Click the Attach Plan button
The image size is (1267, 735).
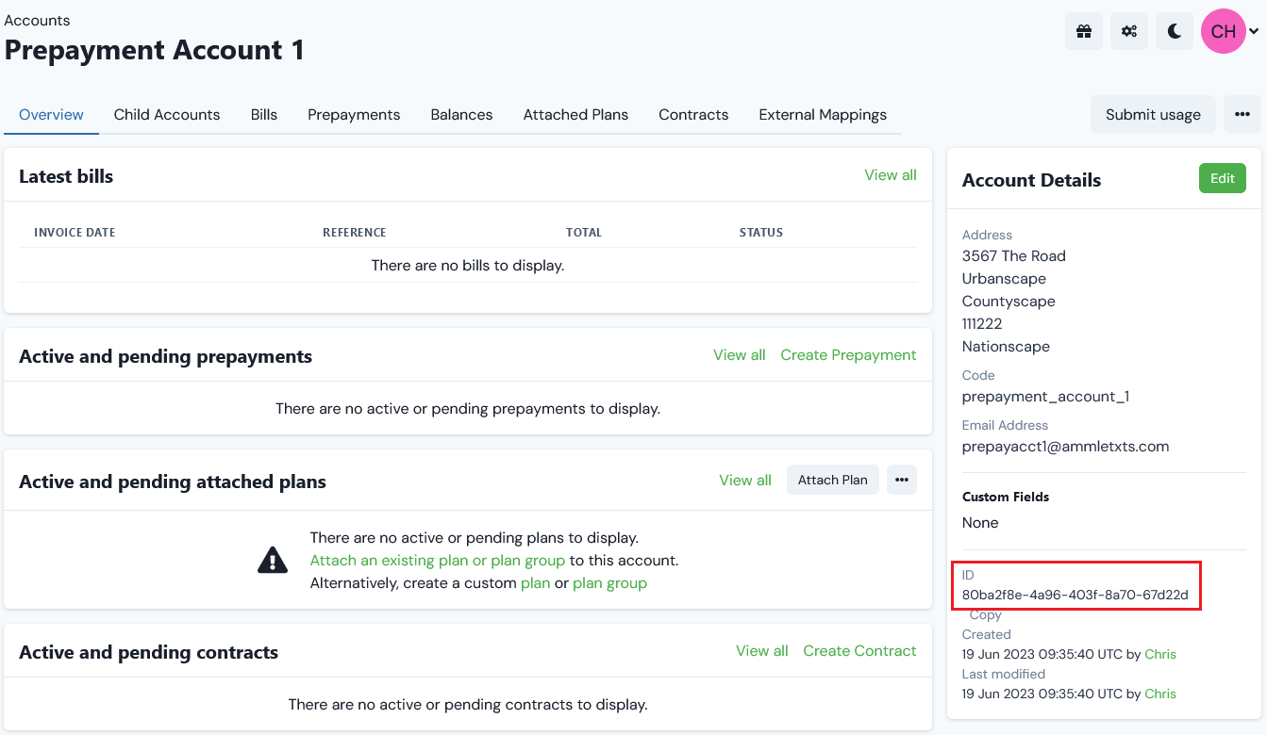click(x=832, y=480)
